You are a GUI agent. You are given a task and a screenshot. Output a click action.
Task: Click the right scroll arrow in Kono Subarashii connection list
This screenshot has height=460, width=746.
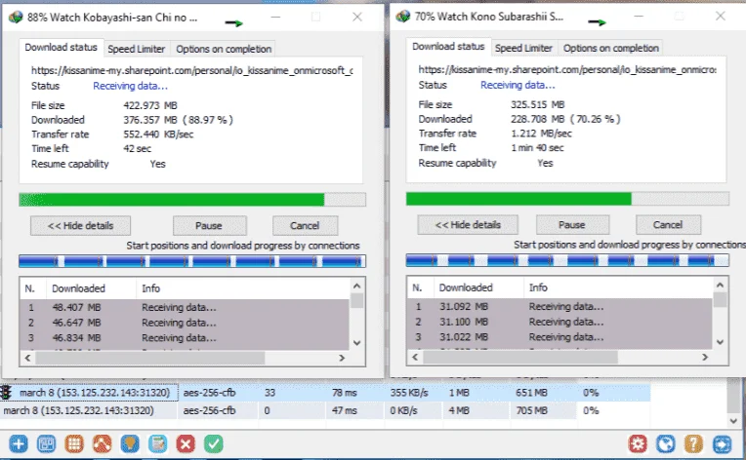pyautogui.click(x=705, y=357)
